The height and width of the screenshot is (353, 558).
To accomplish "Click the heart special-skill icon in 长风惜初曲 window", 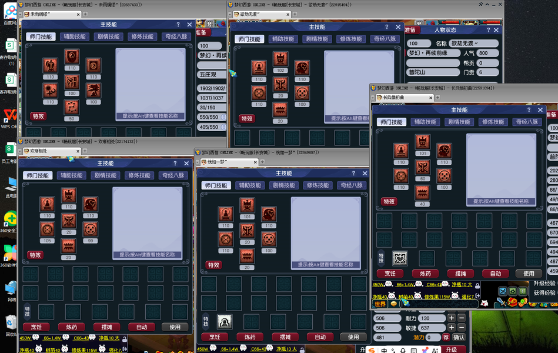I will click(400, 259).
